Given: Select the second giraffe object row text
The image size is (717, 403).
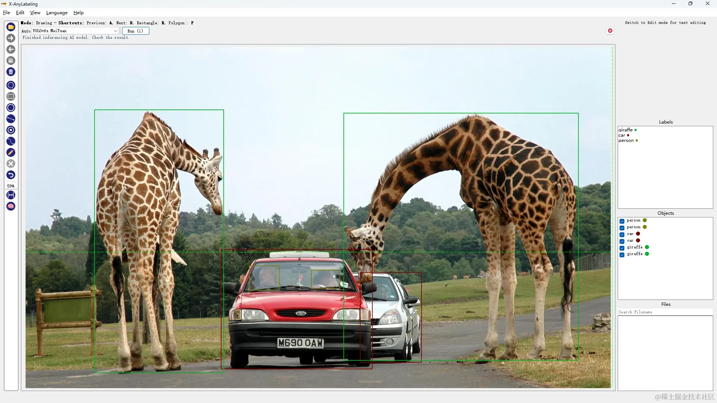Looking at the screenshot, I should (635, 254).
